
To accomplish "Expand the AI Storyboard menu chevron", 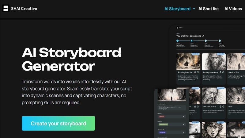I will coord(194,9).
